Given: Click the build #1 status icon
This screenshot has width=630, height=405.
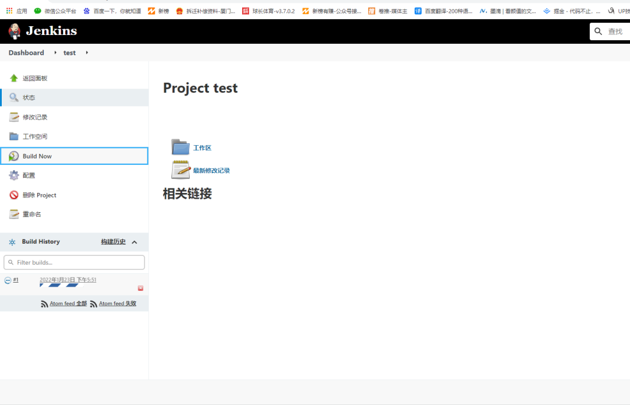Looking at the screenshot, I should 8,280.
